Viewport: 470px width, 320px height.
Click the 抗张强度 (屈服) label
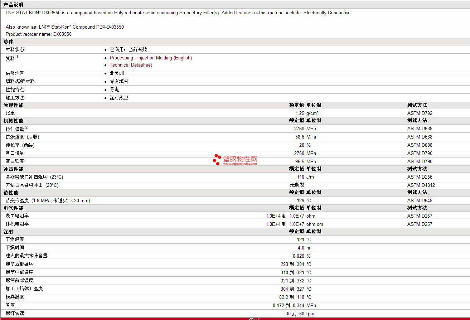click(x=22, y=137)
